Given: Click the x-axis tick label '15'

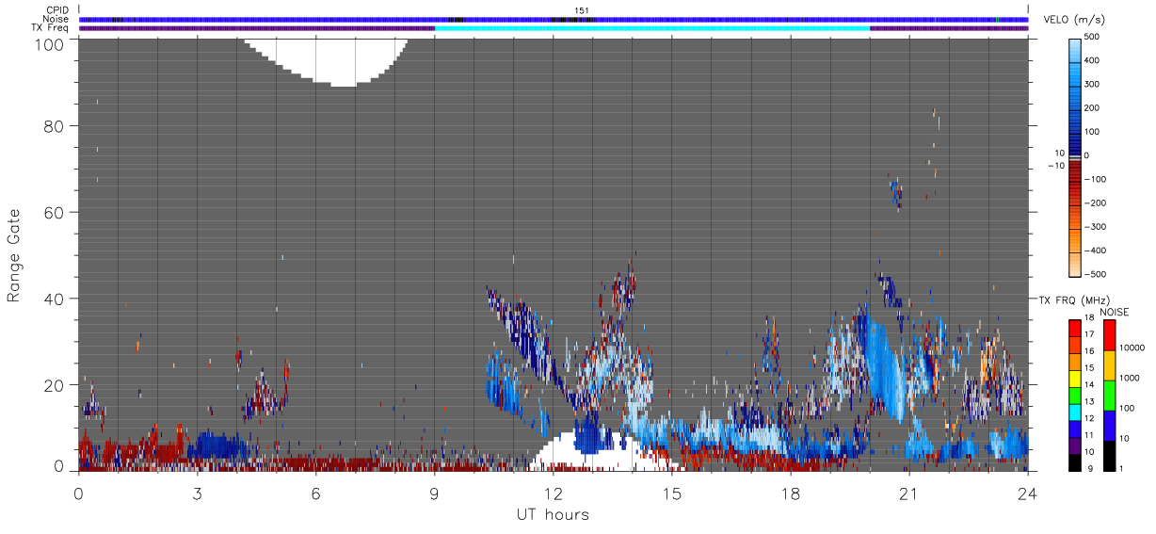Looking at the screenshot, I should coord(671,494).
